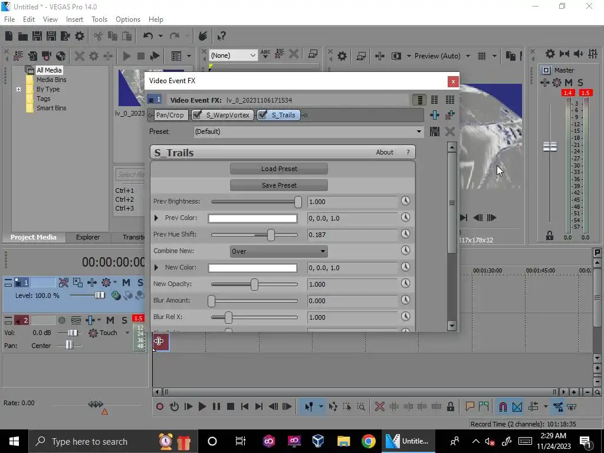
Task: Open the Insert menu
Action: [74, 19]
